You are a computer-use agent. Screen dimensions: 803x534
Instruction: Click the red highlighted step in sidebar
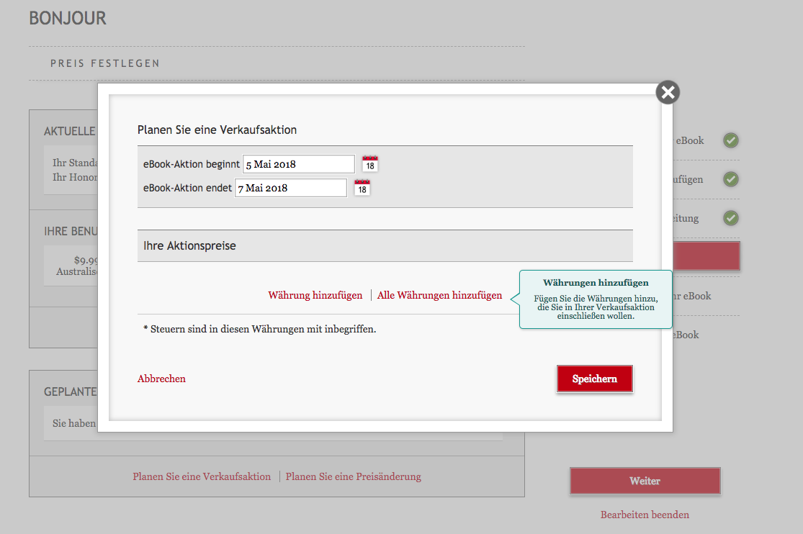pos(706,256)
